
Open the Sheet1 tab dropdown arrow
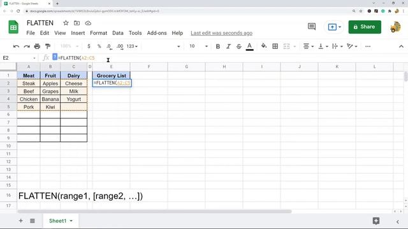71,221
